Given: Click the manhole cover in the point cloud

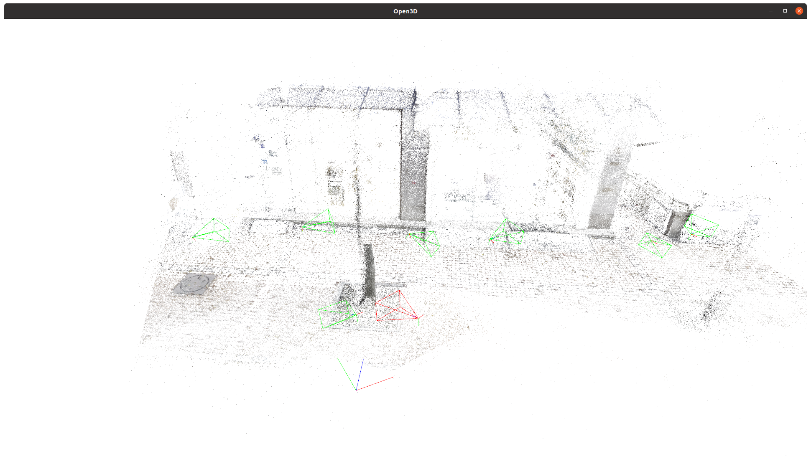Looking at the screenshot, I should click(195, 284).
